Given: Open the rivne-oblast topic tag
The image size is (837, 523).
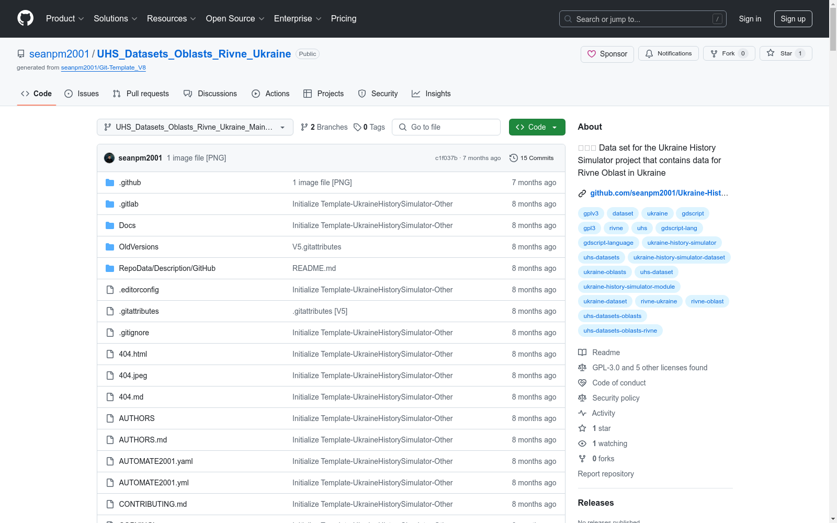Looking at the screenshot, I should [x=707, y=301].
